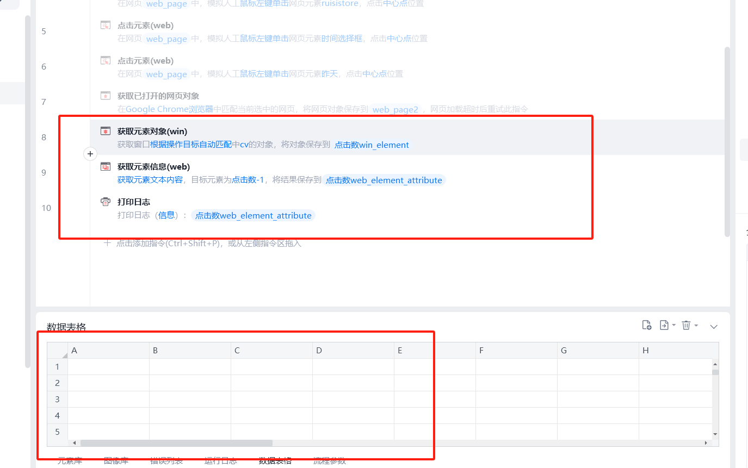Click the data table's right scroll arrow

click(x=706, y=443)
